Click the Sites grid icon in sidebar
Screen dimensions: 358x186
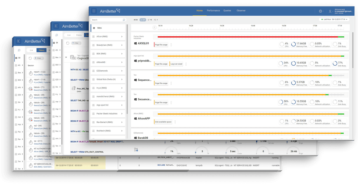point(94,28)
